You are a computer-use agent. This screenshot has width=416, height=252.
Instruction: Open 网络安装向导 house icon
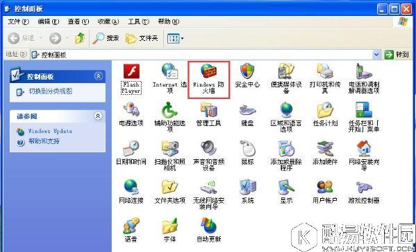364,148
